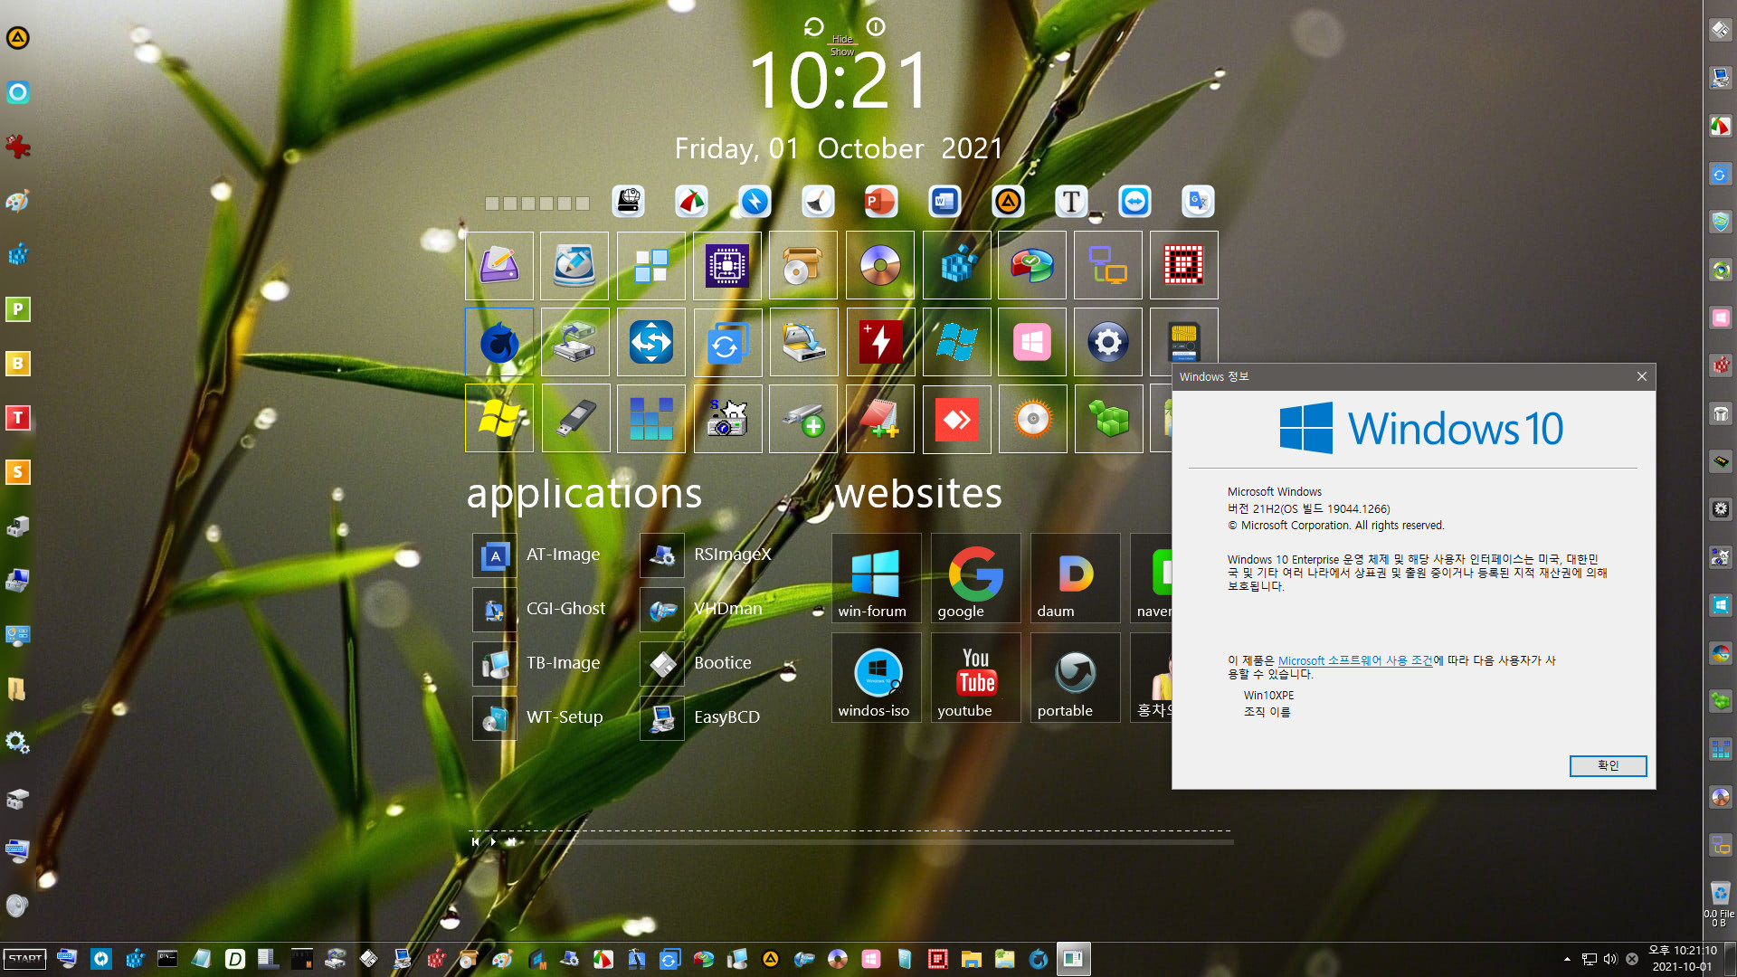Open the youtube website tile
This screenshot has height=977, width=1737.
tap(975, 678)
